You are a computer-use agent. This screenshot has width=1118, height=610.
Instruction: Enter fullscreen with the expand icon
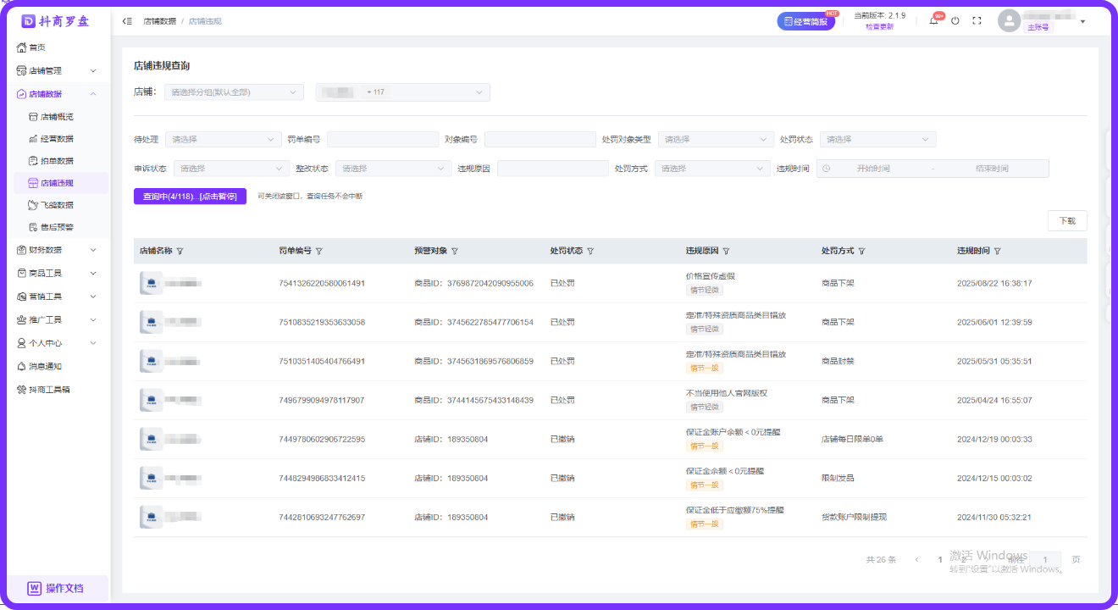[977, 21]
